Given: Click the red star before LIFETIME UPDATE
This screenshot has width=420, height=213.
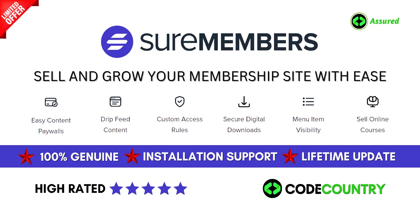Looking at the screenshot, I should 290,156.
